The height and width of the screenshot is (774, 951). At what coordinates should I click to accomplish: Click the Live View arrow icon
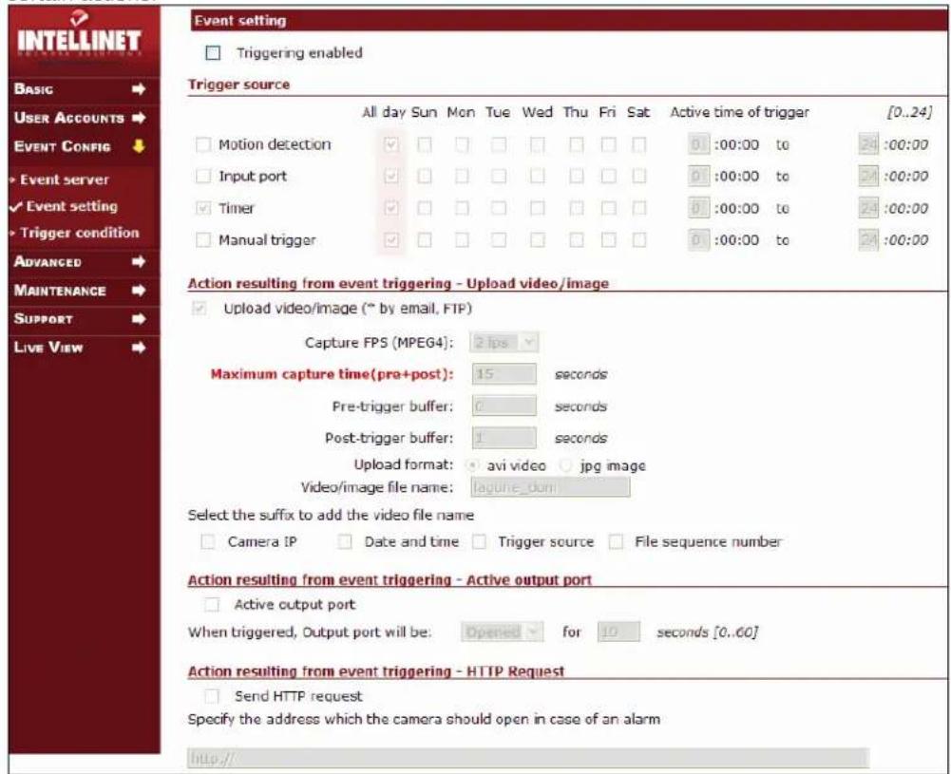[139, 348]
